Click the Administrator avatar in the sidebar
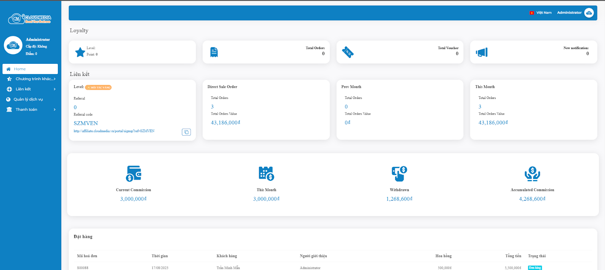The height and width of the screenshot is (270, 605). tap(13, 45)
